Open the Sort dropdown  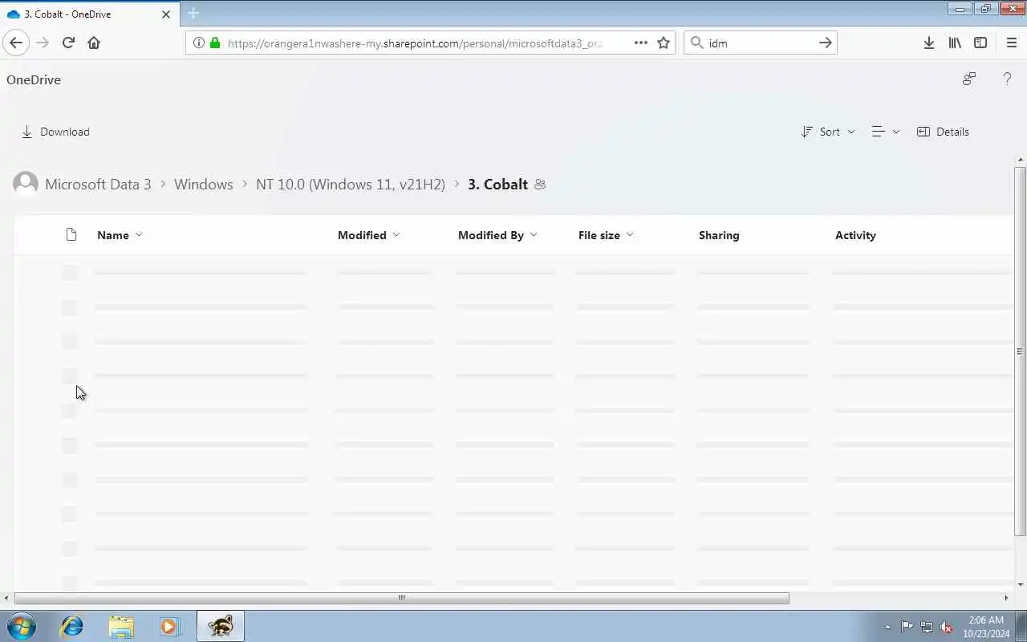[828, 132]
